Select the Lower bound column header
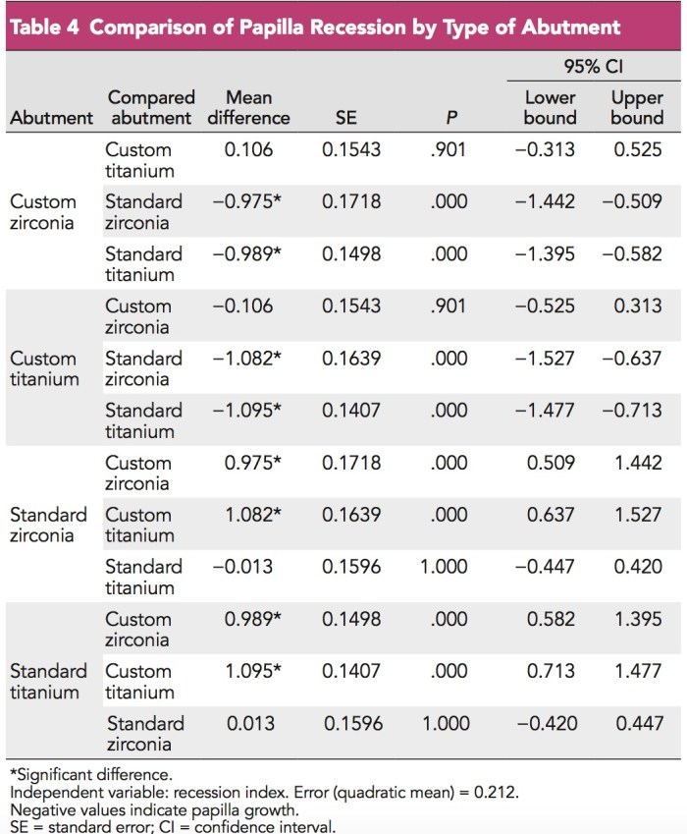The width and height of the screenshot is (687, 834). coord(550,107)
